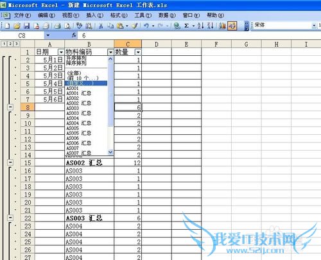Open Print Preview from the toolbar
321x260 pixels.
pos(67,26)
